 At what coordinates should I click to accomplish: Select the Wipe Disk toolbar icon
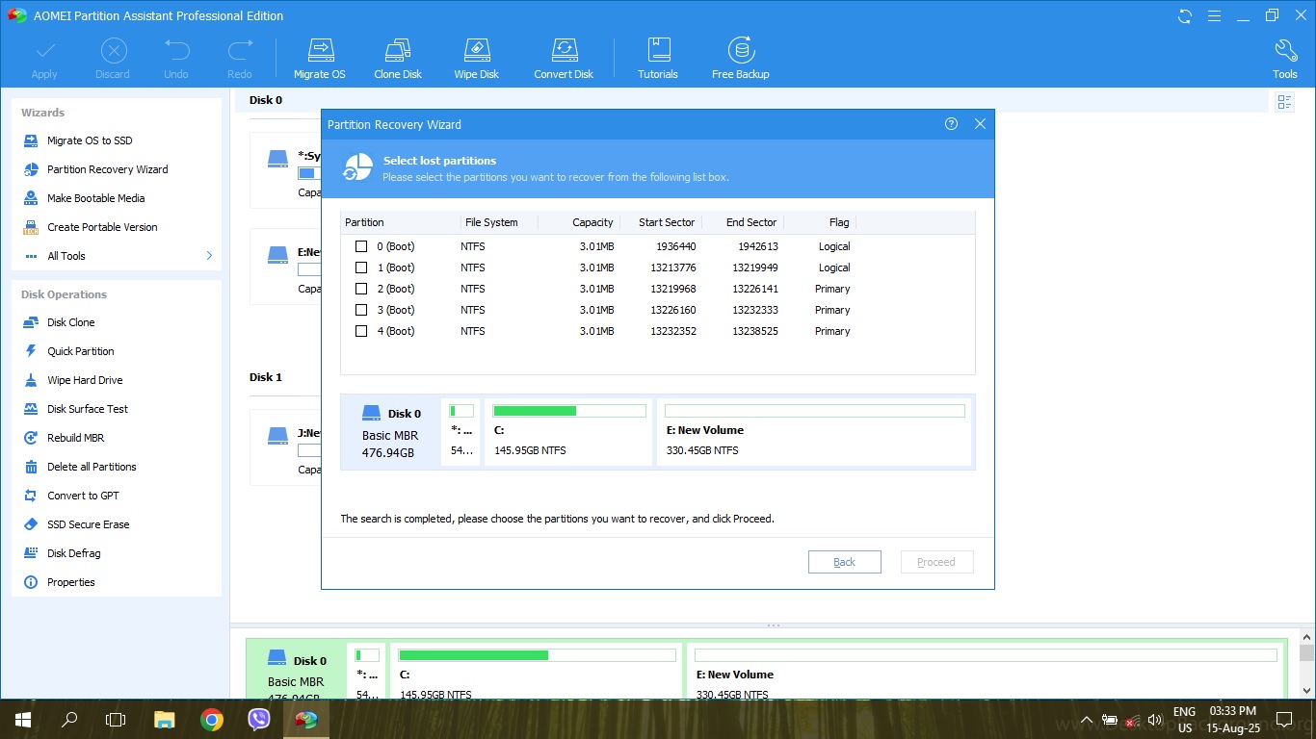coord(476,59)
